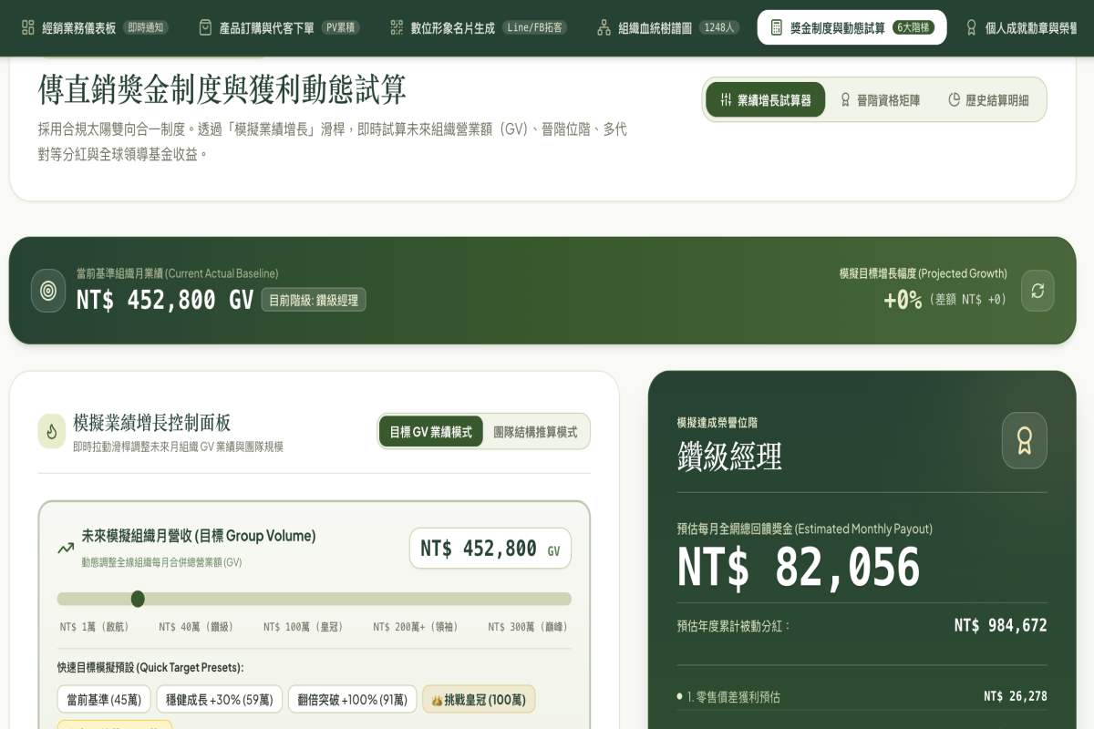Click the award badge icon in 模擬達成榮譽位階 card

(1025, 441)
